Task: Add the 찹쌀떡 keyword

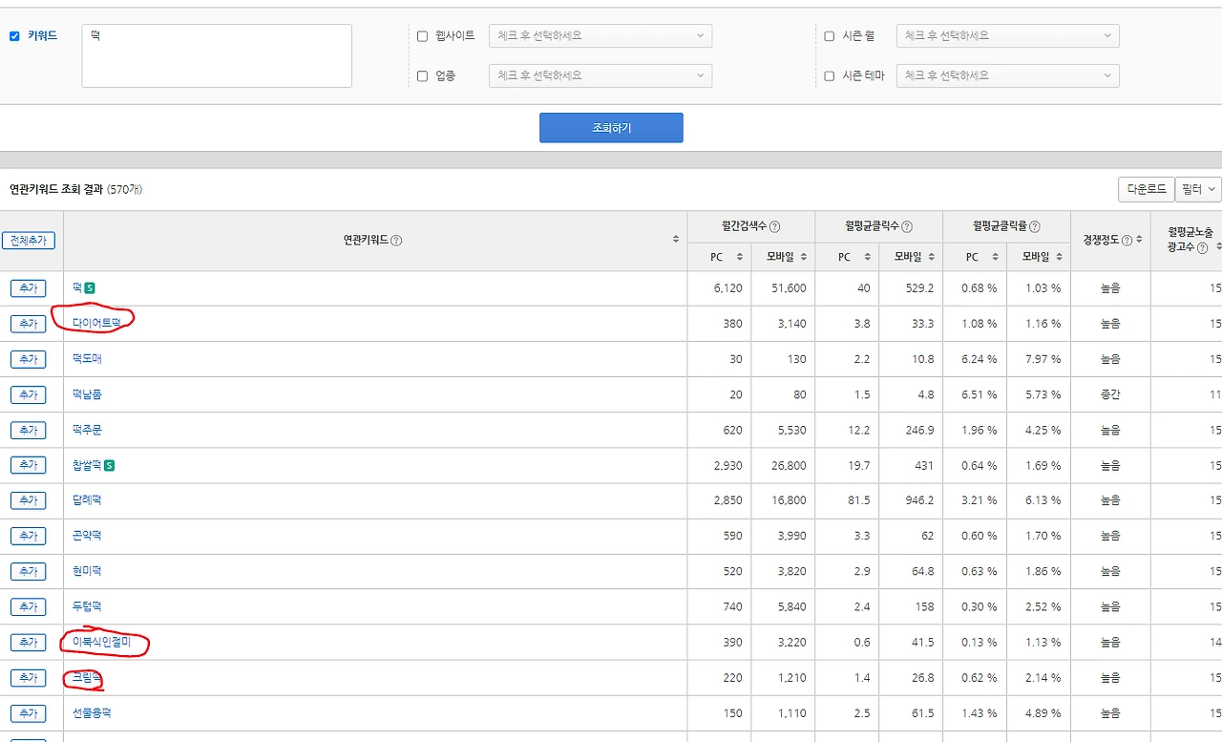Action: (29, 465)
